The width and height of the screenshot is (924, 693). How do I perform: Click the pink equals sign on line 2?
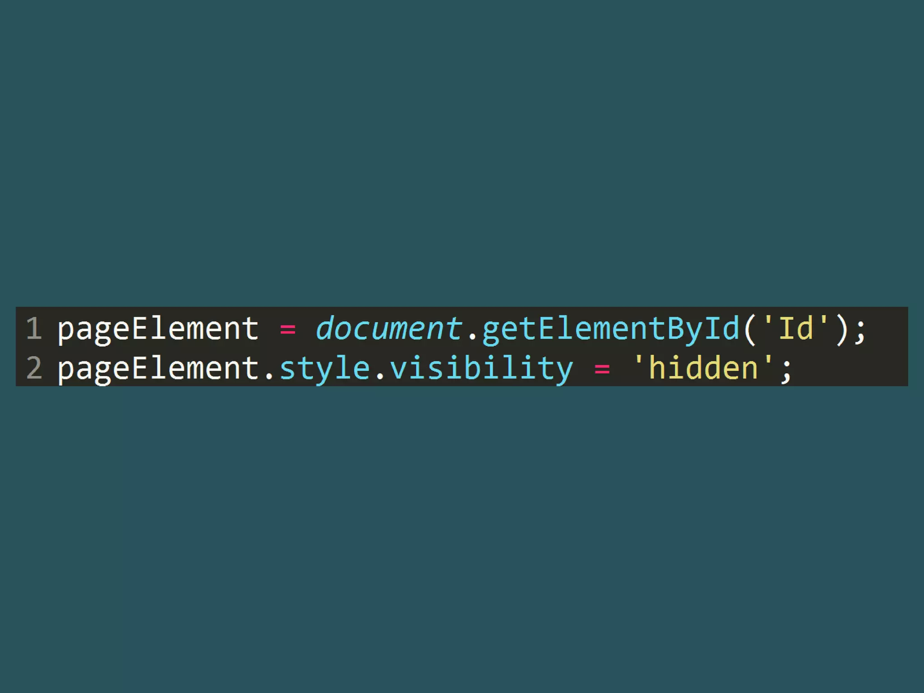tap(602, 370)
